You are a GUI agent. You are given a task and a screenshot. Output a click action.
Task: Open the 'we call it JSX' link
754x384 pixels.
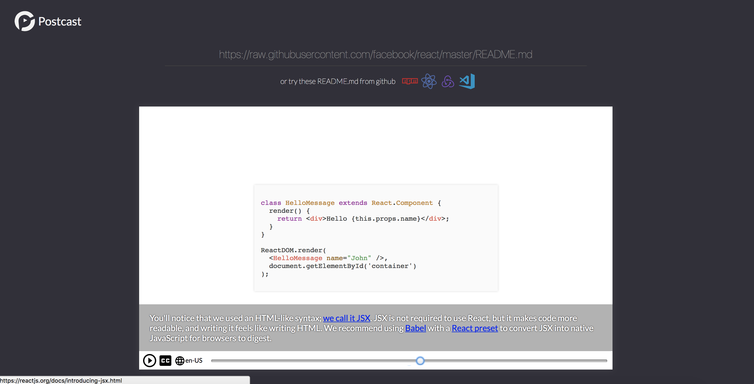(346, 318)
